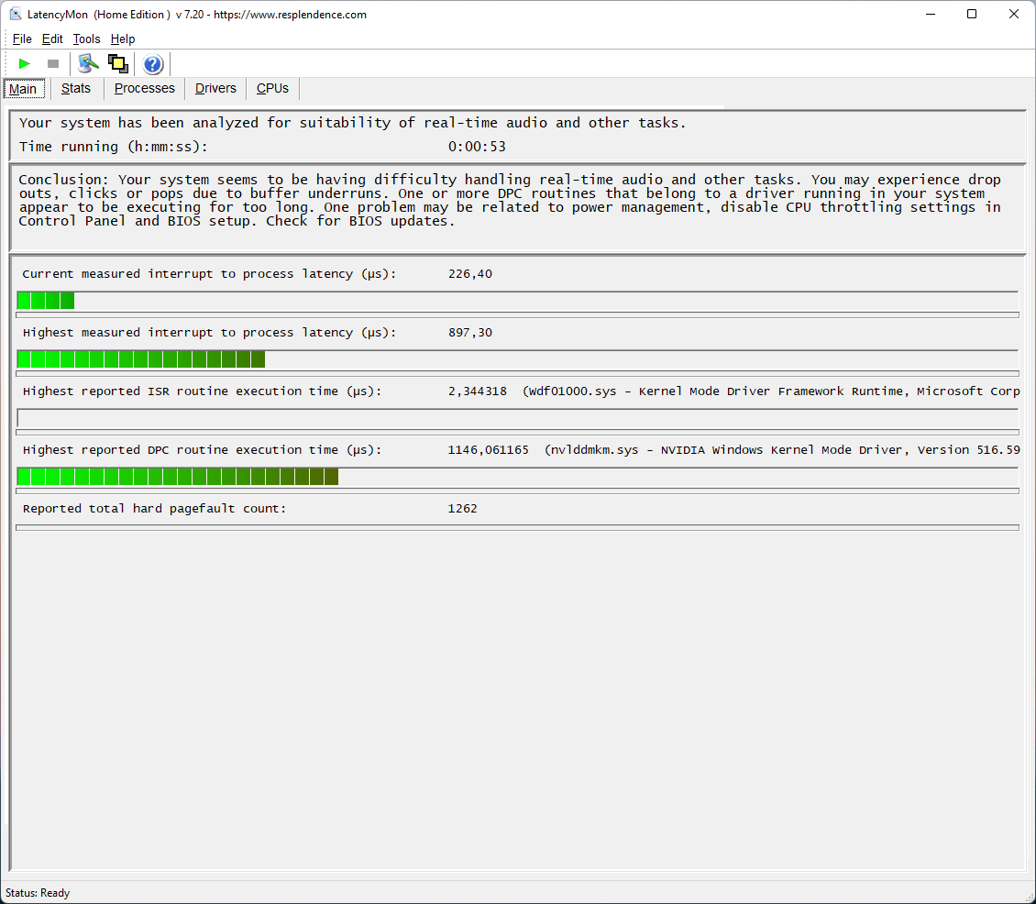Viewport: 1036px width, 904px height.
Task: Click the highest interrupt to process latency bar
Action: (517, 359)
